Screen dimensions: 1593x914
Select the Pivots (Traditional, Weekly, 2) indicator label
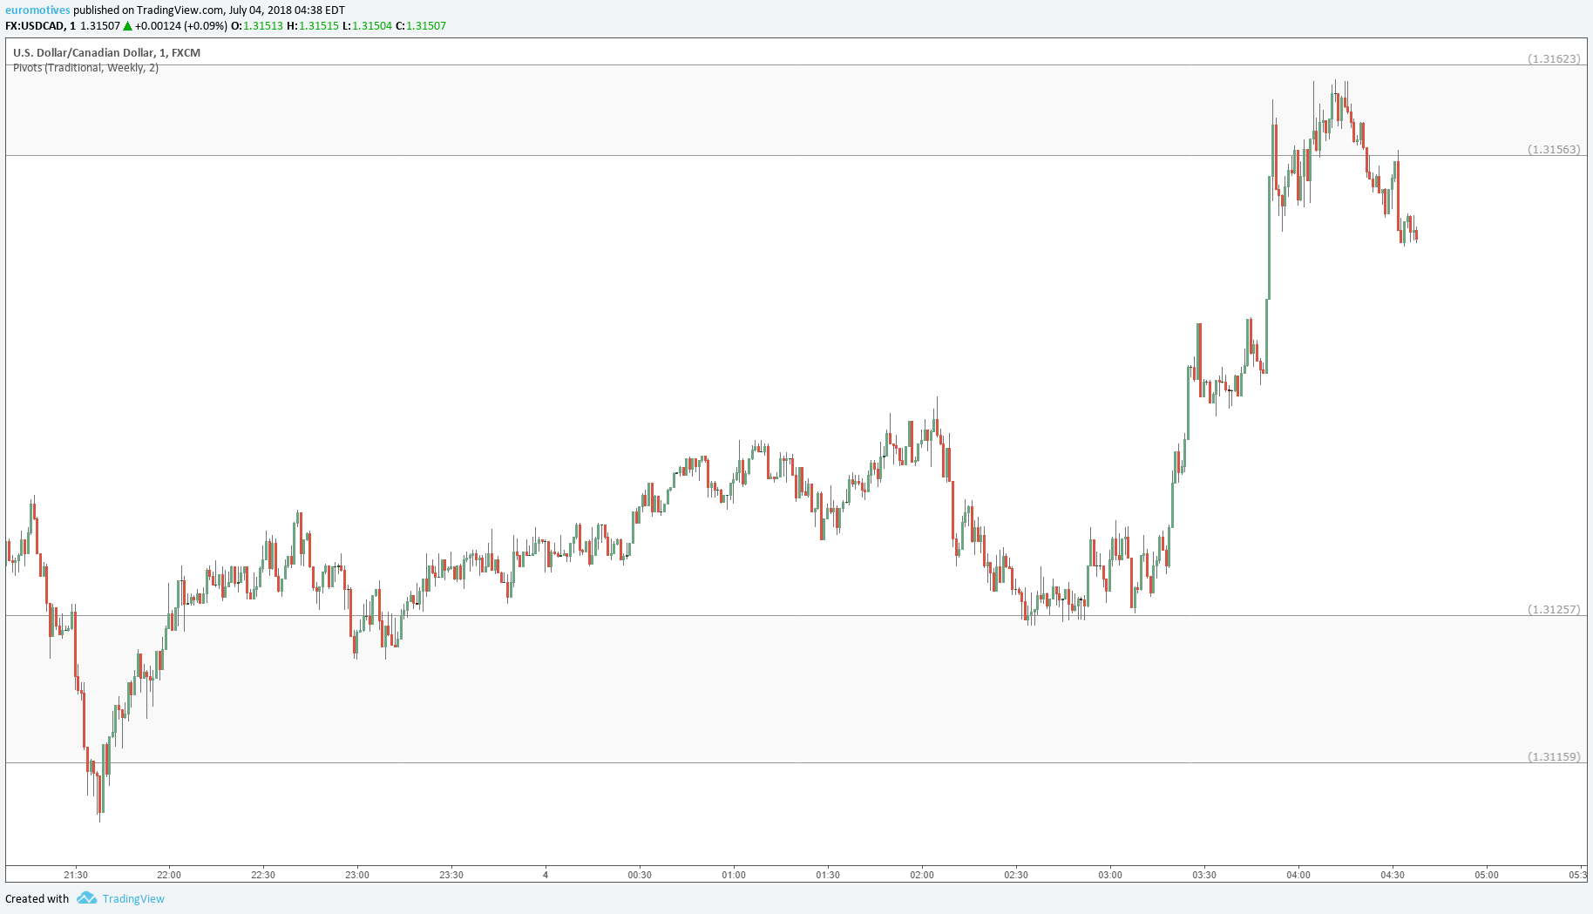point(85,68)
